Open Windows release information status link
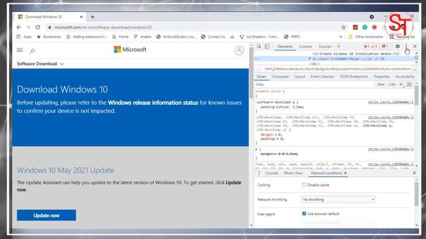426x239 pixels. pos(153,103)
